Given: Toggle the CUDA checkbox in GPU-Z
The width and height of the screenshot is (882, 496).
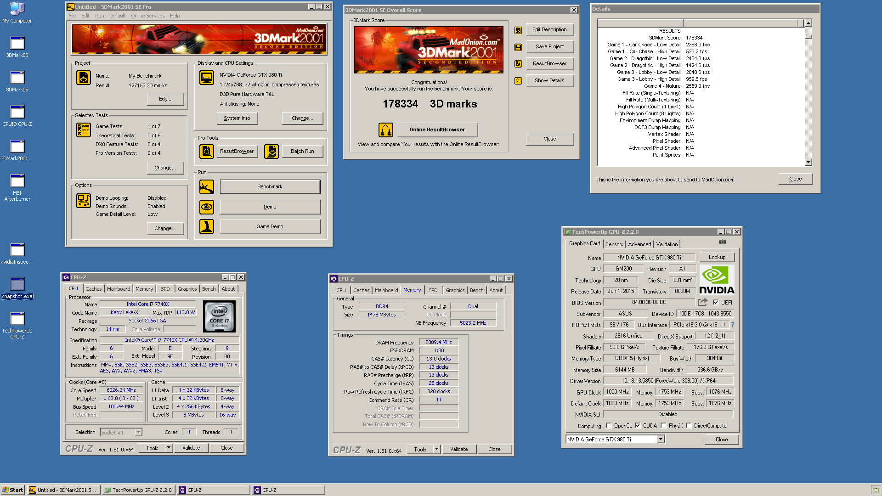Looking at the screenshot, I should (x=638, y=426).
